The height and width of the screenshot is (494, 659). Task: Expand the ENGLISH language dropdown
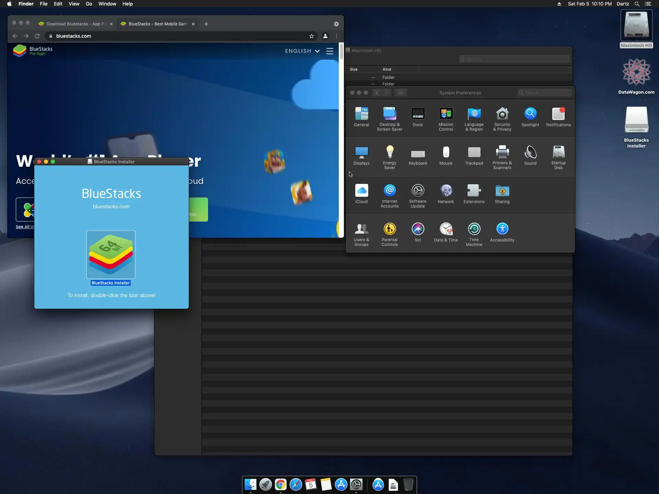pos(302,51)
